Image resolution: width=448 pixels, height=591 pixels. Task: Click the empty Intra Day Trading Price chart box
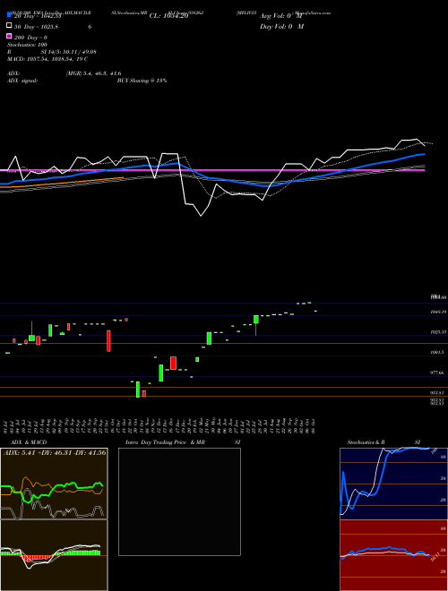point(179,501)
